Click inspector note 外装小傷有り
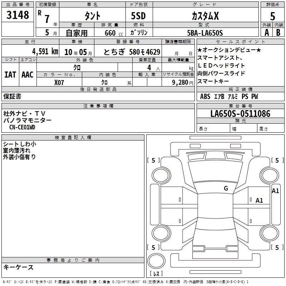Screen dimensions: 286x286 click(19, 157)
